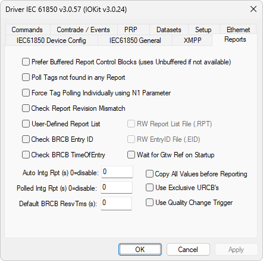
Task: Enable Check BRCB Entry ID
Action: point(26,139)
